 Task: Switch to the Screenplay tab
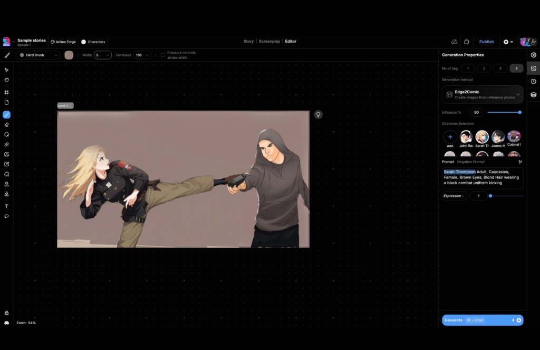269,42
